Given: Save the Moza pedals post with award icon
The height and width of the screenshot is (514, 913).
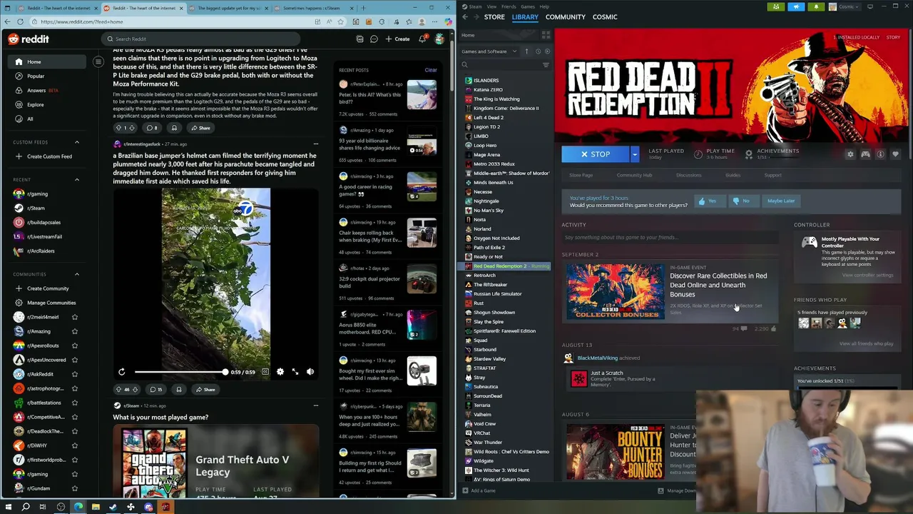Looking at the screenshot, I should click(174, 128).
